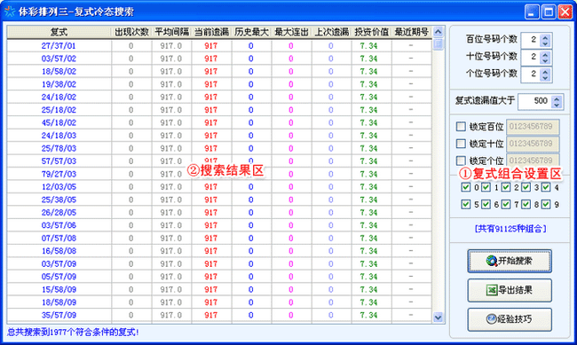Click the app star icon in title bar

(x=10, y=12)
